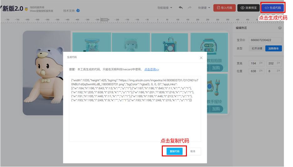Click the position input showing 638

(x=256, y=71)
